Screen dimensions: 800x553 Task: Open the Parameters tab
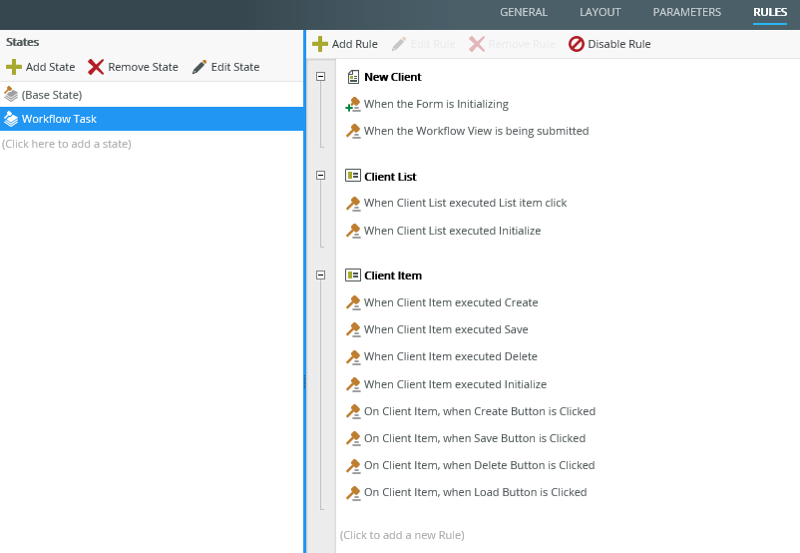click(x=686, y=12)
